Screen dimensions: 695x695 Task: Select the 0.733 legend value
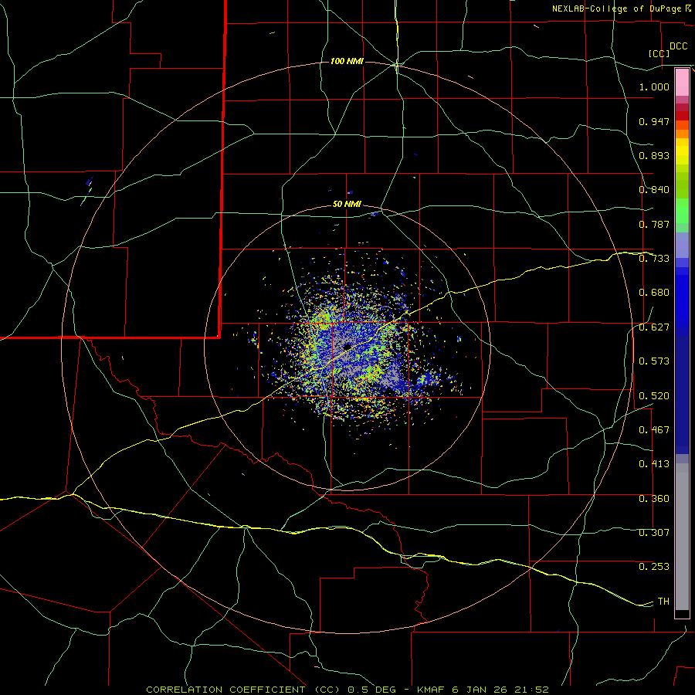[654, 259]
